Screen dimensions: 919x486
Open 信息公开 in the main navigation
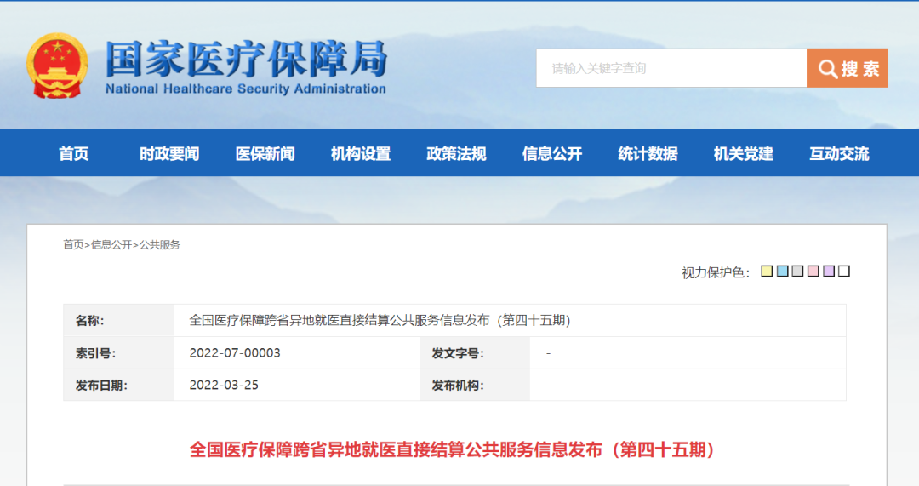tap(552, 154)
